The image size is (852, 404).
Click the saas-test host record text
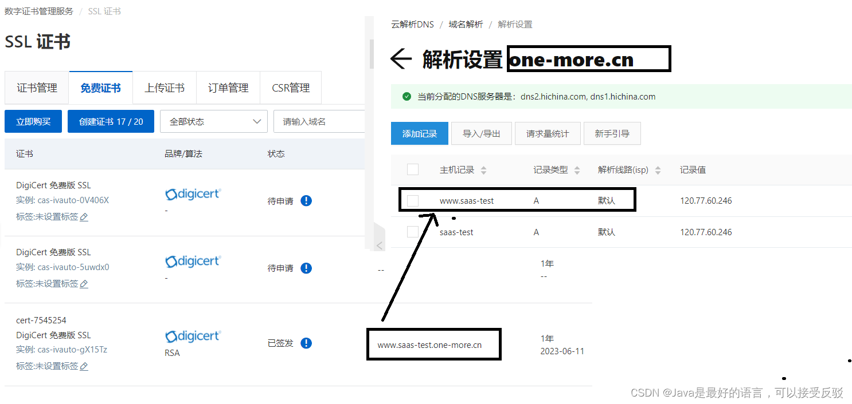point(456,232)
